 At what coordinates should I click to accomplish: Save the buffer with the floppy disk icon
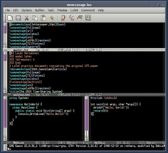pyautogui.click(x=18, y=18)
